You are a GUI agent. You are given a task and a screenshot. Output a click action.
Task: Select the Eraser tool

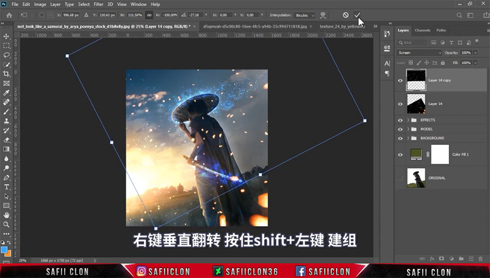click(6, 140)
